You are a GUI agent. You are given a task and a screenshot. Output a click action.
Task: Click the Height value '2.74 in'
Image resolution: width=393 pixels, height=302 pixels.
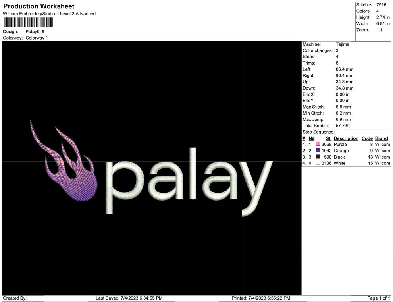click(383, 17)
